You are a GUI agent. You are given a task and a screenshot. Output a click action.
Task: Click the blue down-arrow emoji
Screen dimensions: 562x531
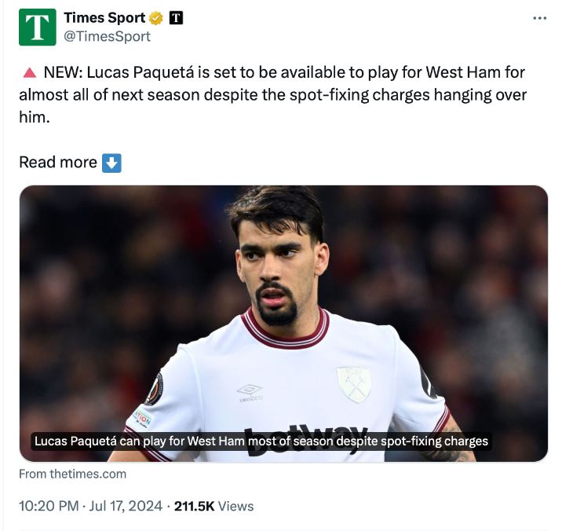click(112, 163)
